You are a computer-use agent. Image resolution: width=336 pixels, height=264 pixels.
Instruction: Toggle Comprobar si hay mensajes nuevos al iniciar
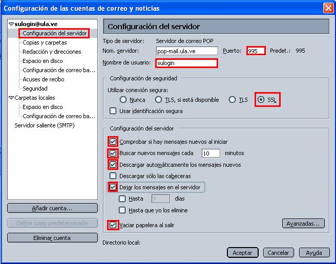[x=113, y=142]
